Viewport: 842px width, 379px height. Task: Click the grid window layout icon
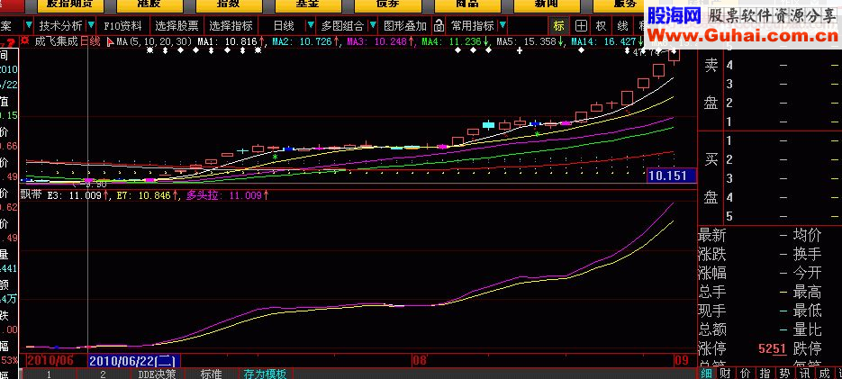click(581, 25)
